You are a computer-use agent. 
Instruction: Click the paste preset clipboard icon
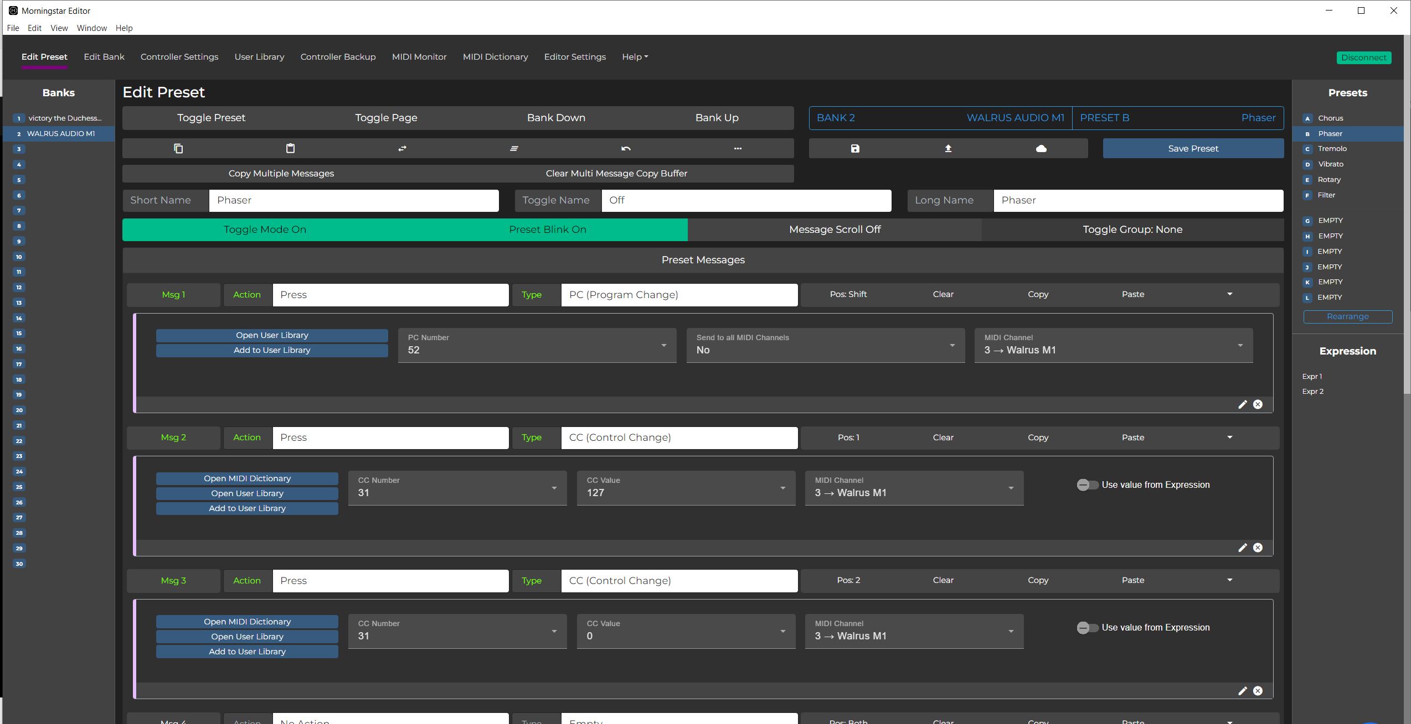tap(290, 148)
